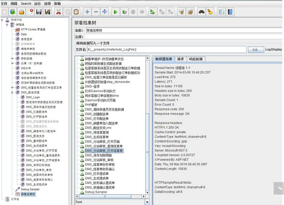The image size is (284, 205).
Task: Click the minus Remove icon in toolbar
Action: (96, 12)
